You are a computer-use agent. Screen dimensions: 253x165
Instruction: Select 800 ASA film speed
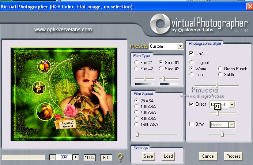pyautogui.click(x=136, y=118)
